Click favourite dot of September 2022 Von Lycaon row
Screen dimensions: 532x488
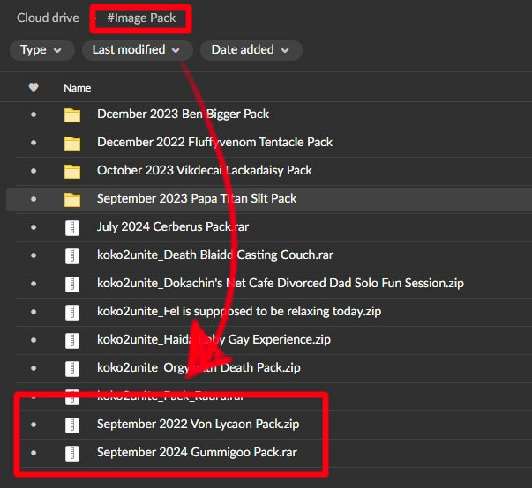[x=34, y=425]
